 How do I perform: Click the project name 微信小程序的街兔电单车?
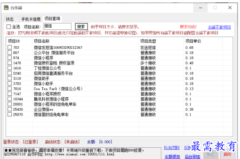tap(55, 104)
